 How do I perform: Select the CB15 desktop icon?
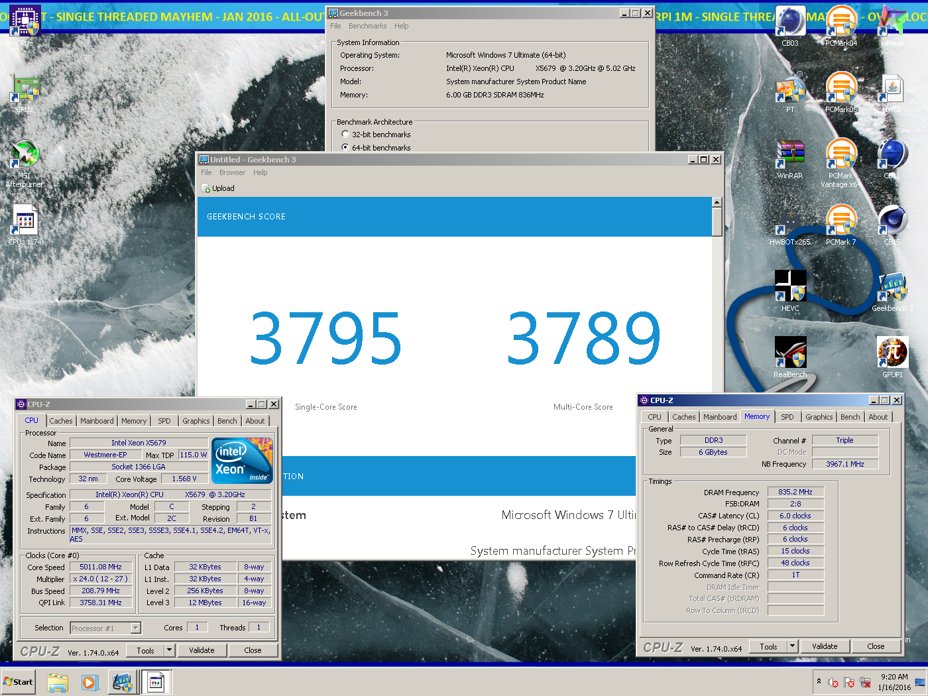[892, 223]
